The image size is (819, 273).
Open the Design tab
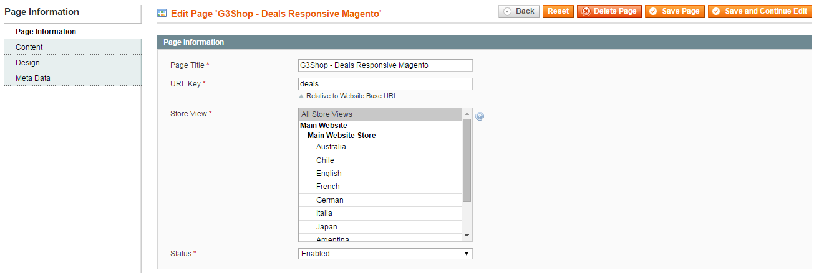point(73,62)
